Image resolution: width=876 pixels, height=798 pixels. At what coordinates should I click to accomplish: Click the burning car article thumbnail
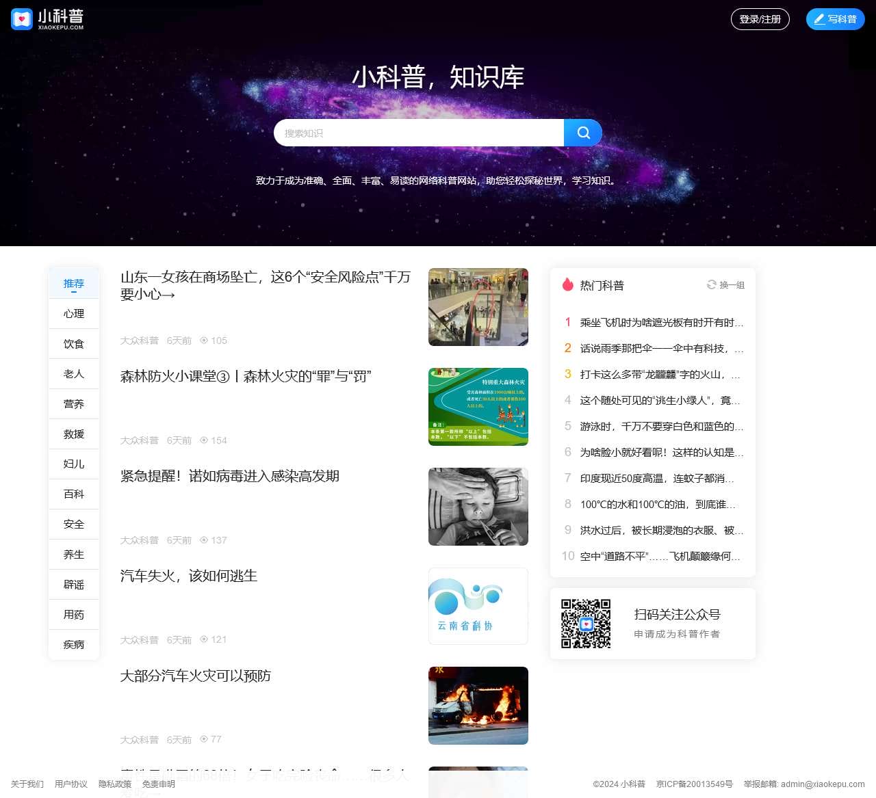pos(478,705)
